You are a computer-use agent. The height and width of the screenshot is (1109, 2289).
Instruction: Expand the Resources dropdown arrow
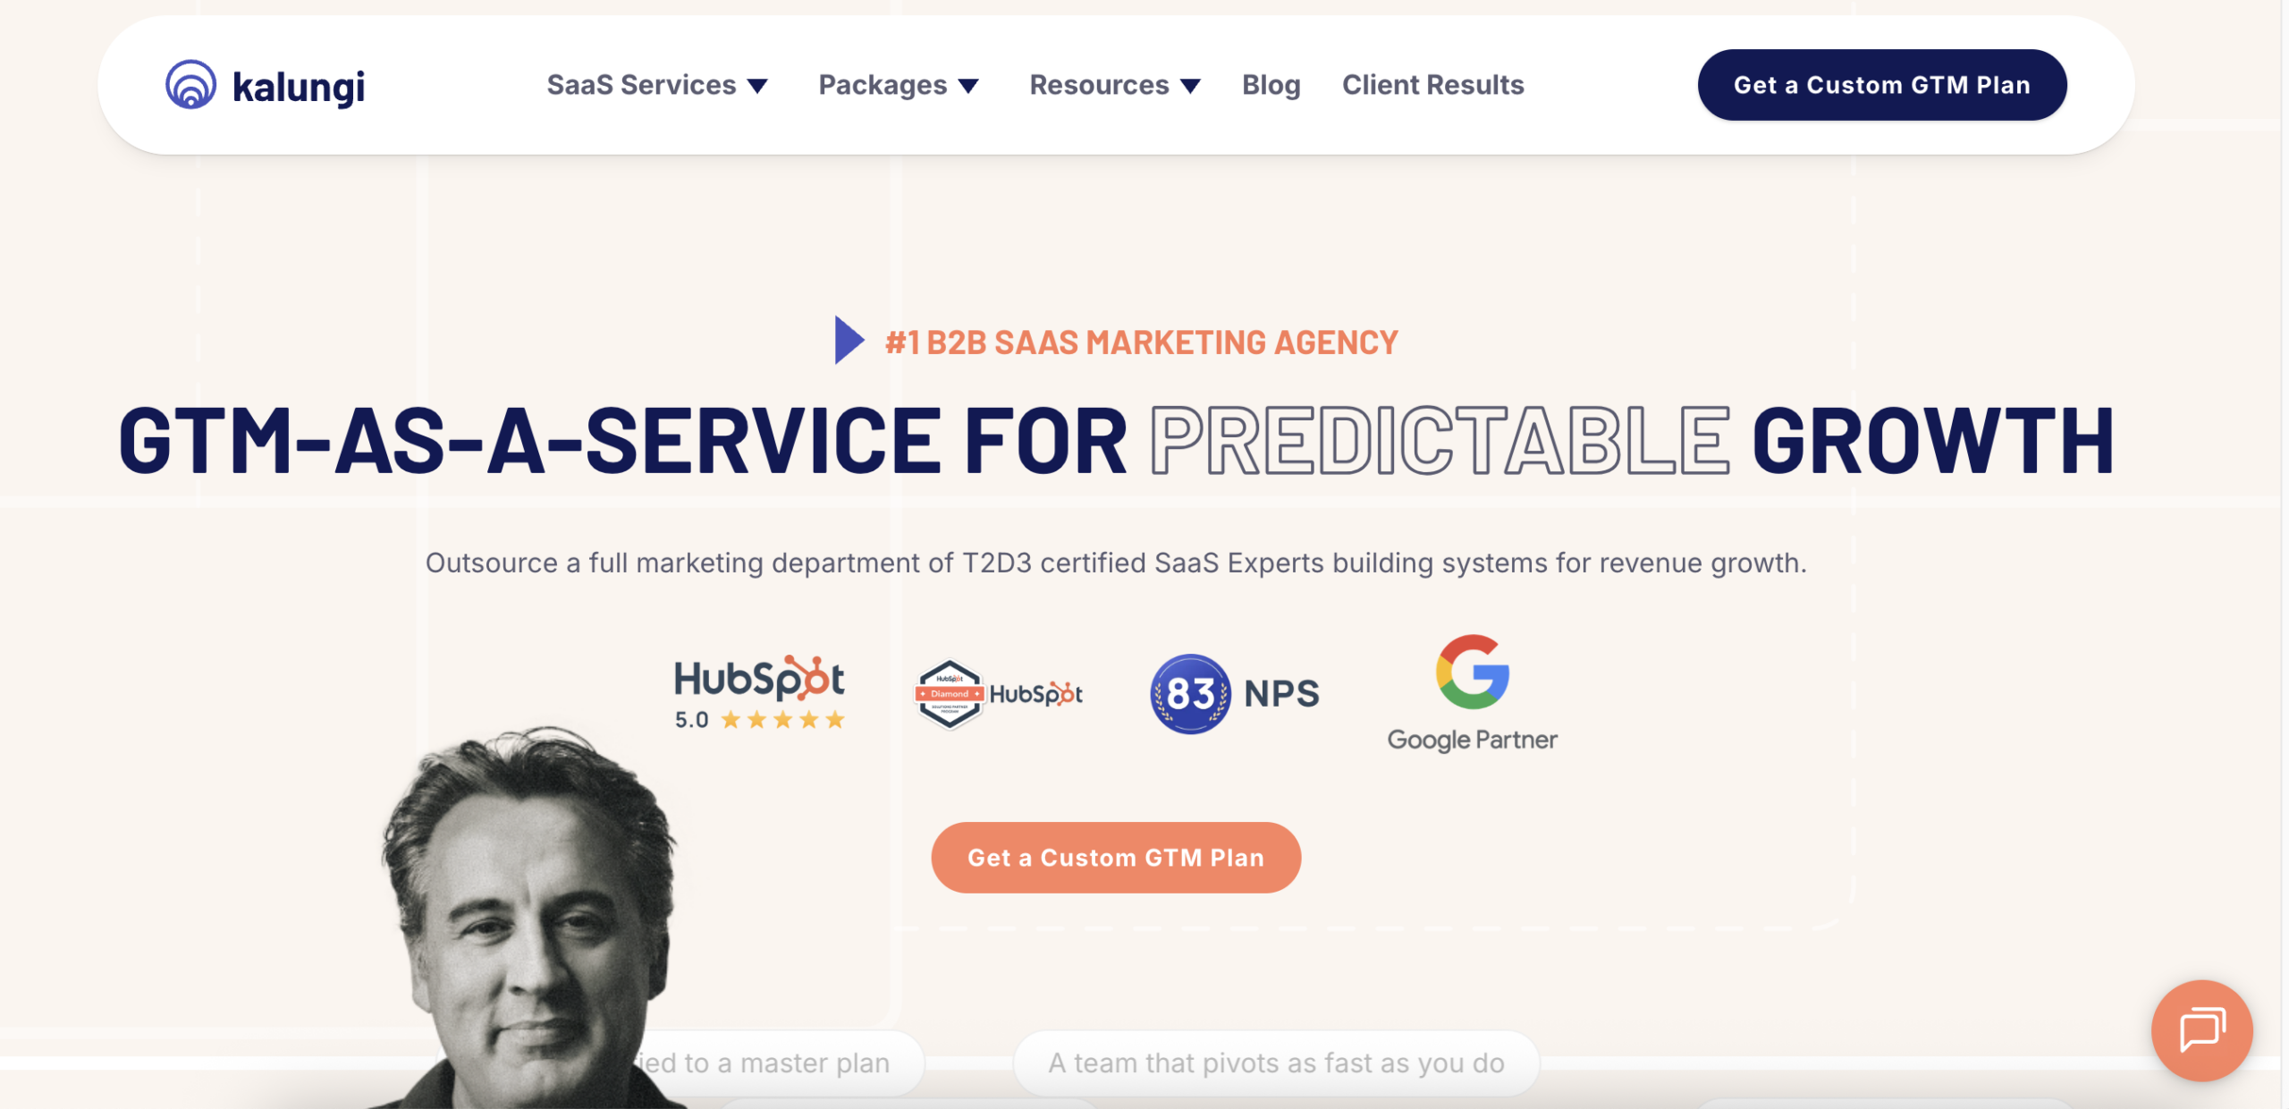[1190, 86]
